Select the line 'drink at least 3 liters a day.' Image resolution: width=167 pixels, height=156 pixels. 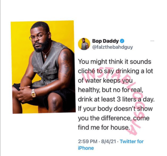pyautogui.click(x=116, y=99)
